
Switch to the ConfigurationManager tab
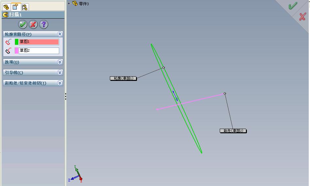(25, 7)
